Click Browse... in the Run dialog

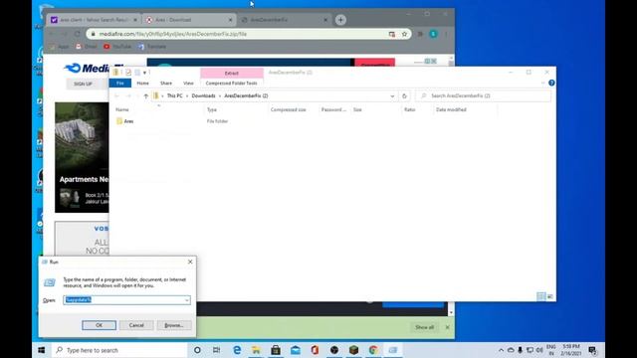[x=174, y=325]
